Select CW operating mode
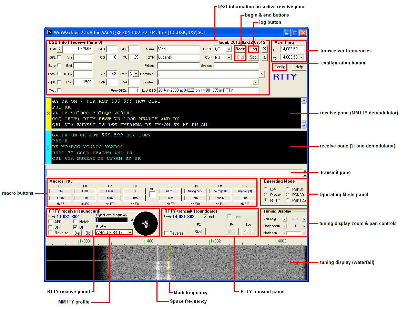Screen dimensions: 408x309 click(266, 189)
